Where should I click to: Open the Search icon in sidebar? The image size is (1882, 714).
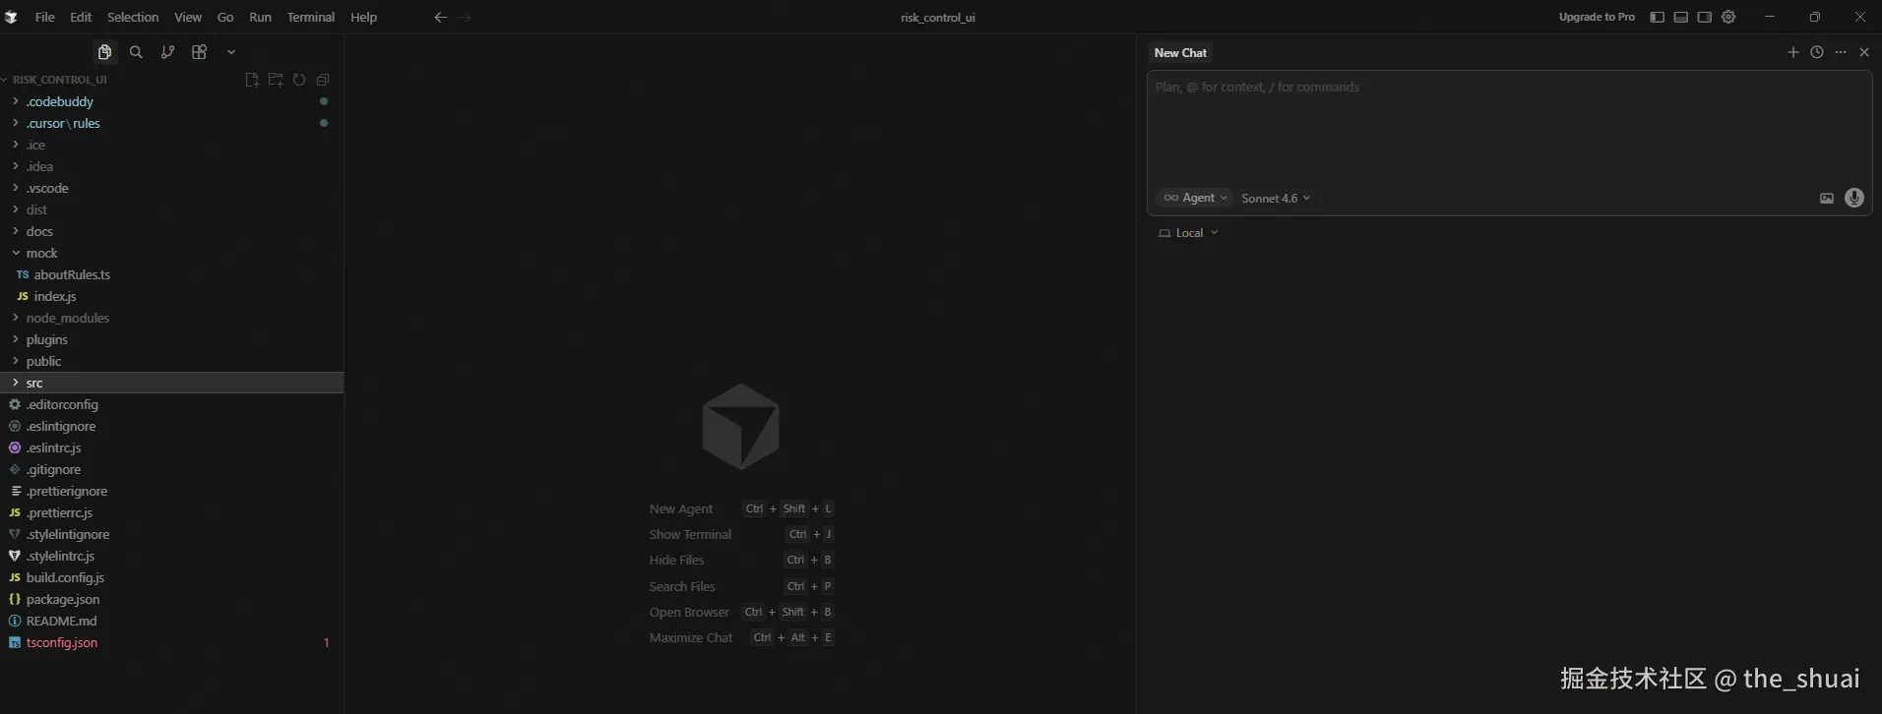[x=136, y=52]
